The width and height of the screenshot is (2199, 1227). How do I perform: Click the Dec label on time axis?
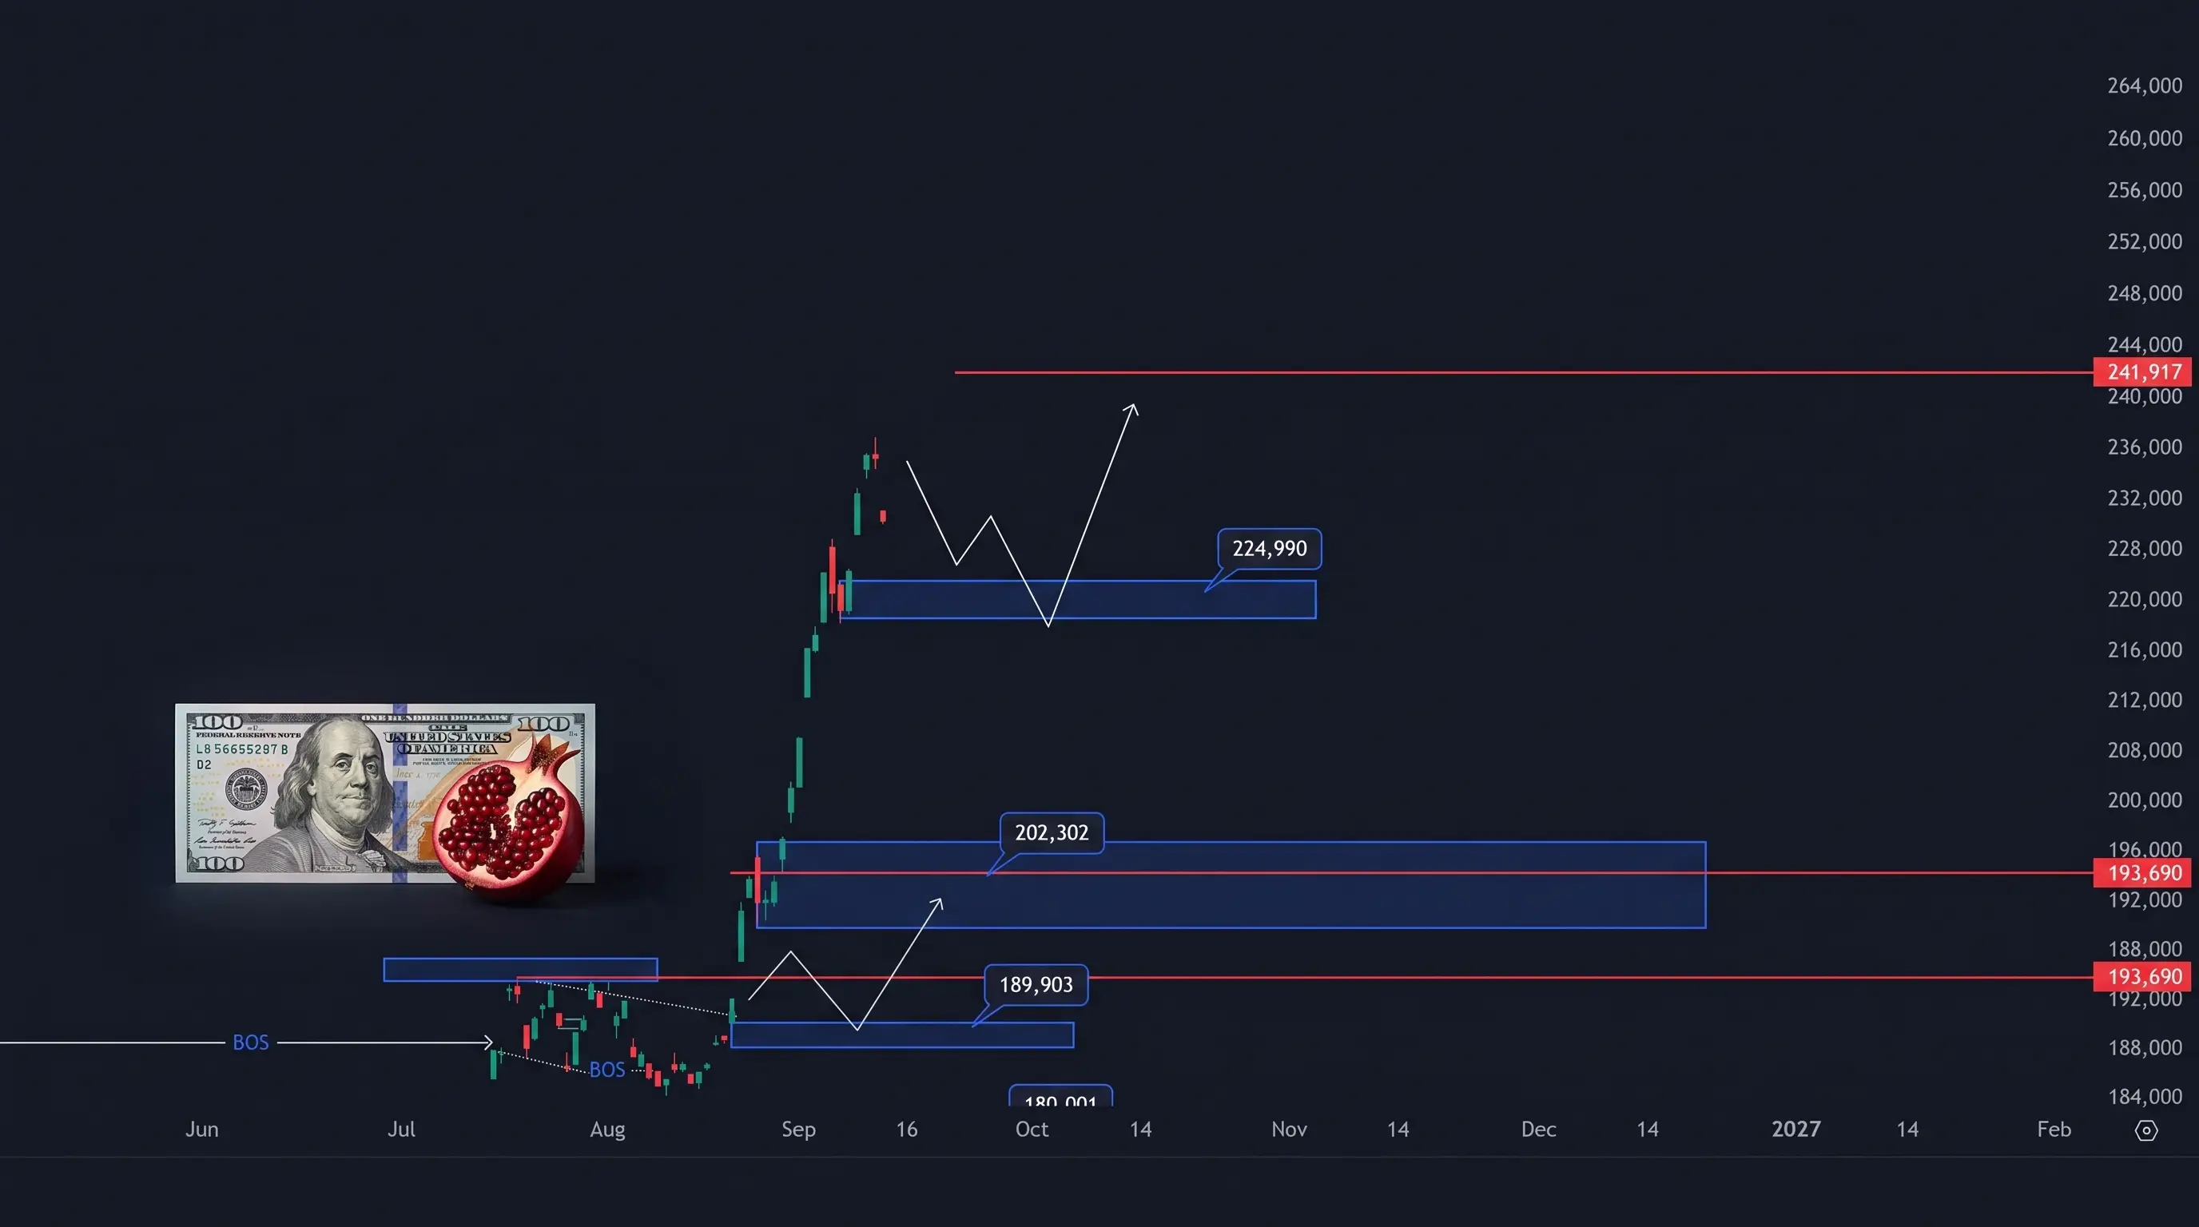tap(1538, 1130)
